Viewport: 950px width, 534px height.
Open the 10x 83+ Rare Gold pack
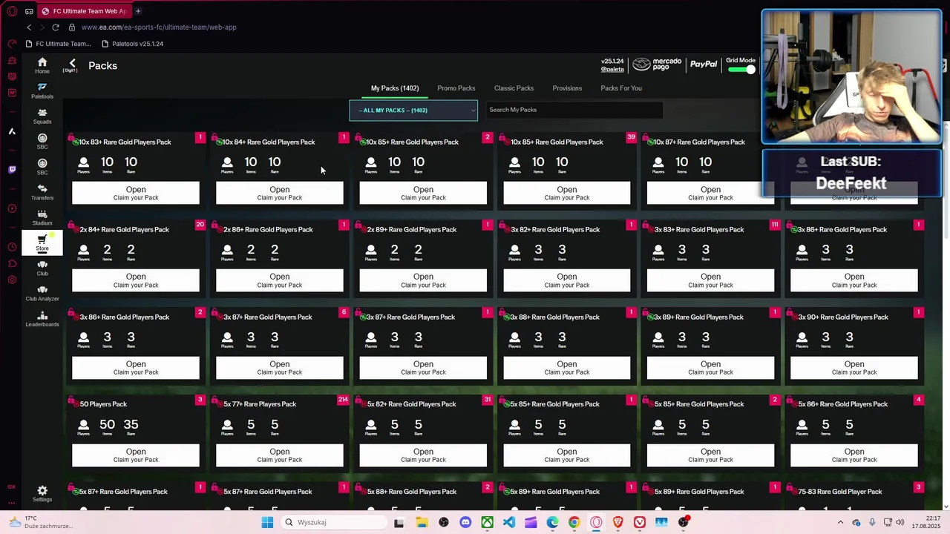pos(136,194)
